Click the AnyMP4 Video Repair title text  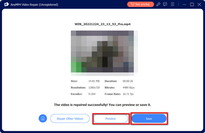(34, 5)
